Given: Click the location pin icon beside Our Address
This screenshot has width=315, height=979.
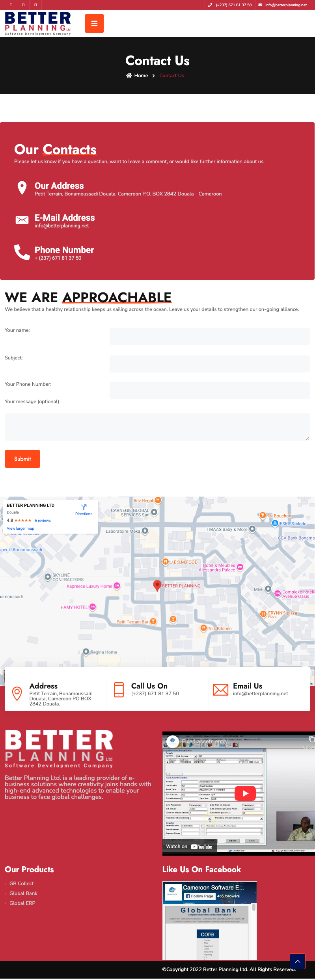Looking at the screenshot, I should pos(22,188).
